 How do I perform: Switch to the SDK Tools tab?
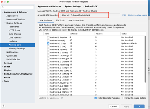60,20
